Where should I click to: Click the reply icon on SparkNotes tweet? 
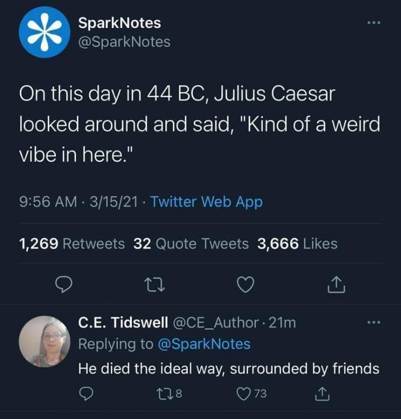pos(64,284)
